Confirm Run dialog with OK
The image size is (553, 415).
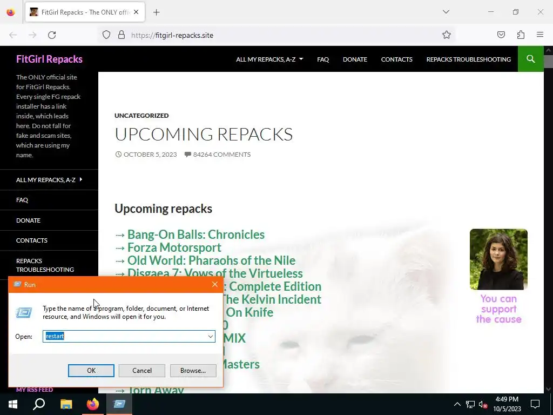[91, 371]
